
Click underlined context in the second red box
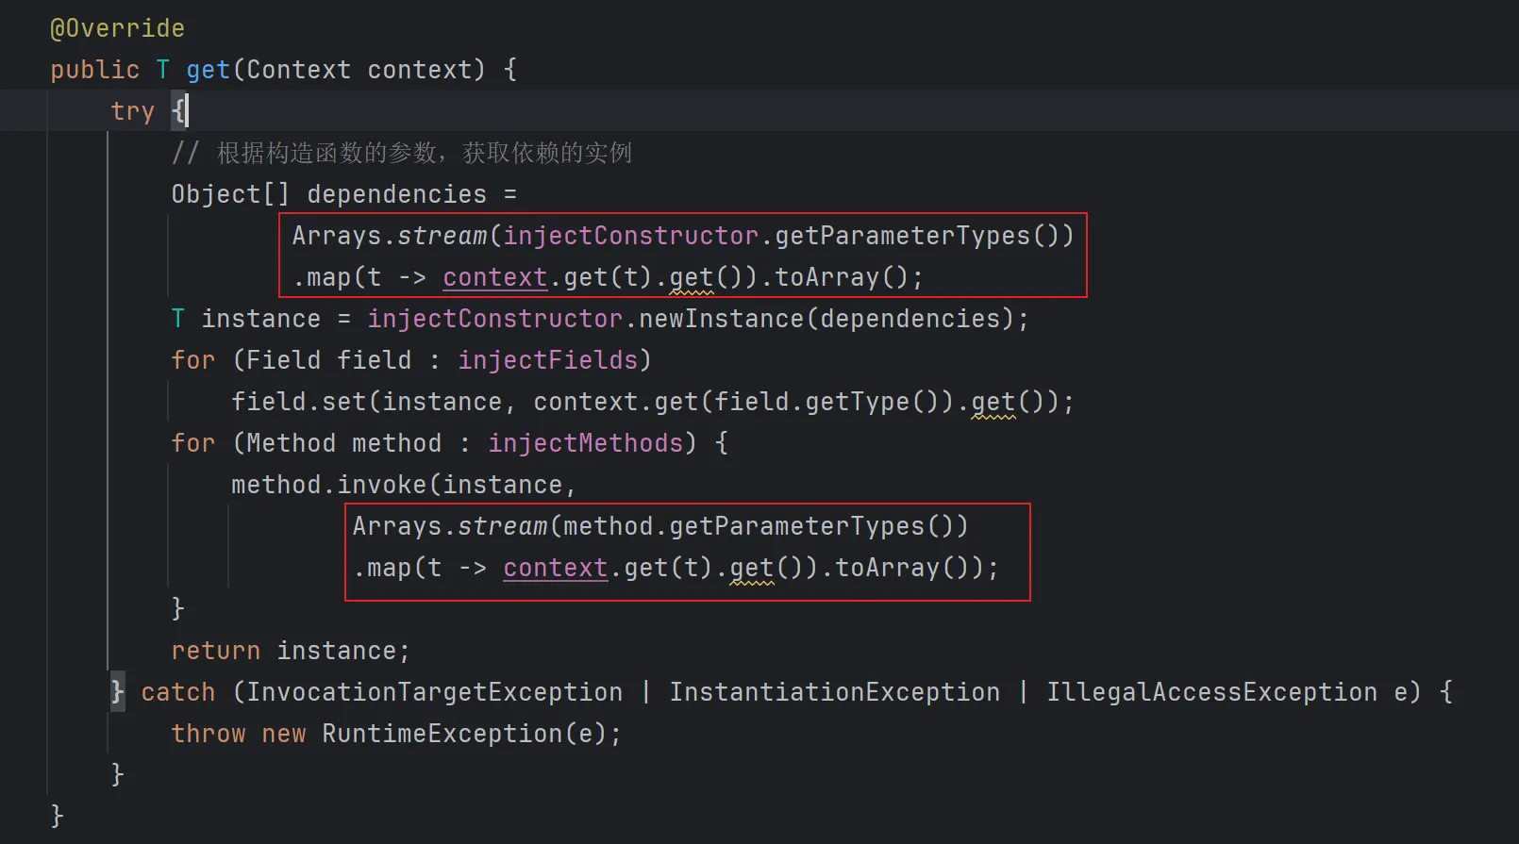pos(555,568)
